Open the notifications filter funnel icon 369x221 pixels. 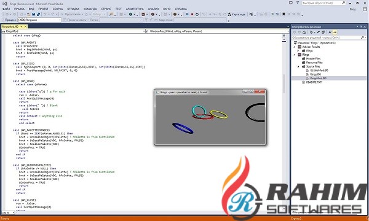[298, 3]
